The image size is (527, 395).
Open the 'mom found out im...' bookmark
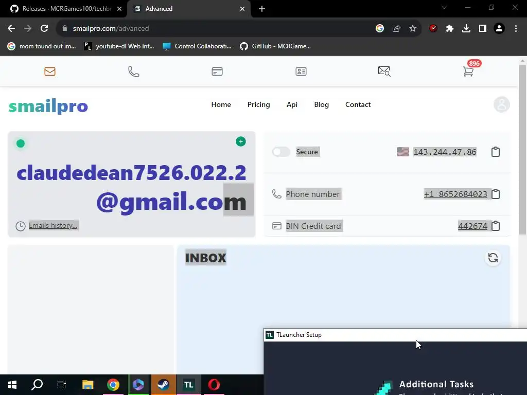(42, 46)
